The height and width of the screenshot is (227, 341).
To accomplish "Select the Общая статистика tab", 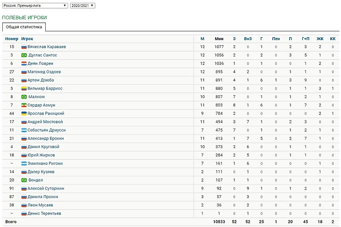I will [x=24, y=27].
